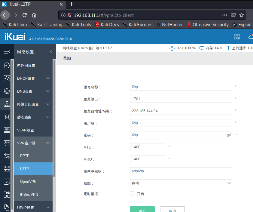Viewport: 253px width, 212px height.
Task: Bookmark this page with the star icon
Action: 242,15
